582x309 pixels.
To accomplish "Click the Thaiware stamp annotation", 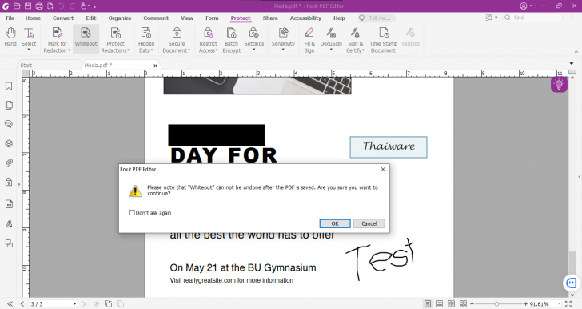I will coord(389,146).
